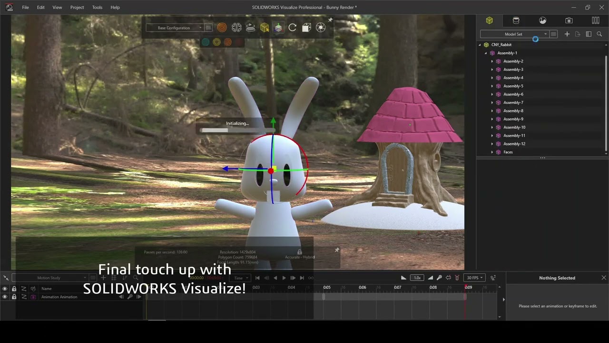609x343 pixels.
Task: Toggle lock for Animation Animation track
Action: click(x=14, y=297)
